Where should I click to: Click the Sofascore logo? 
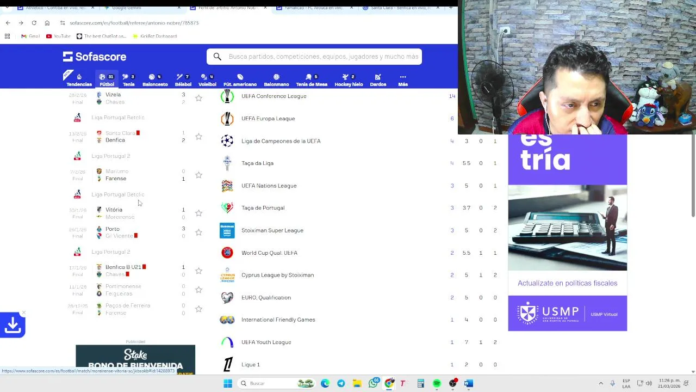[x=94, y=57]
